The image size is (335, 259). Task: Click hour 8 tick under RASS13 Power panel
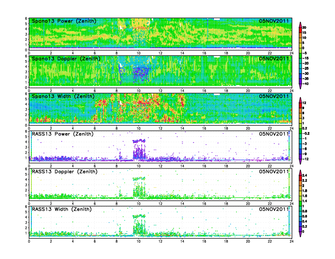coord(117,166)
